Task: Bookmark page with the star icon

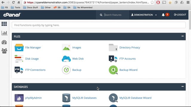Action: click(x=152, y=2)
